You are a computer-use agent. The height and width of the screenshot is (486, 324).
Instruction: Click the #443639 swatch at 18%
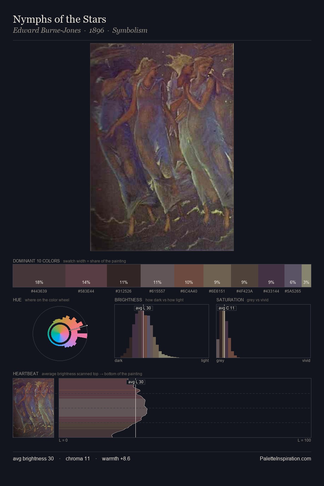(39, 276)
